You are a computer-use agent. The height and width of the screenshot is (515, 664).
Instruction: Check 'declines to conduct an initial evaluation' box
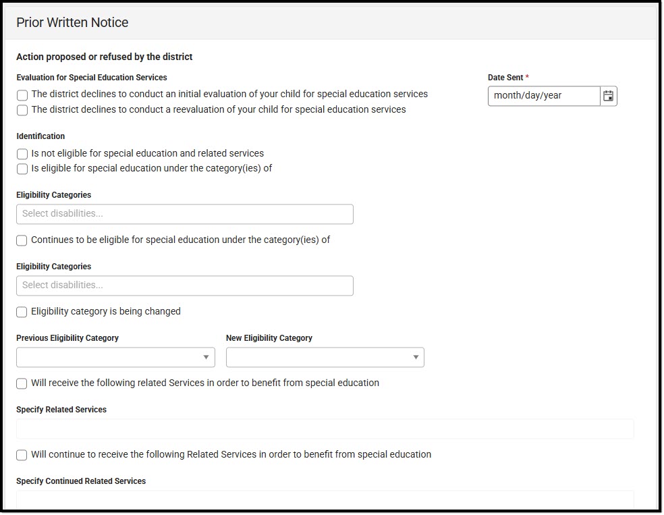coord(22,95)
